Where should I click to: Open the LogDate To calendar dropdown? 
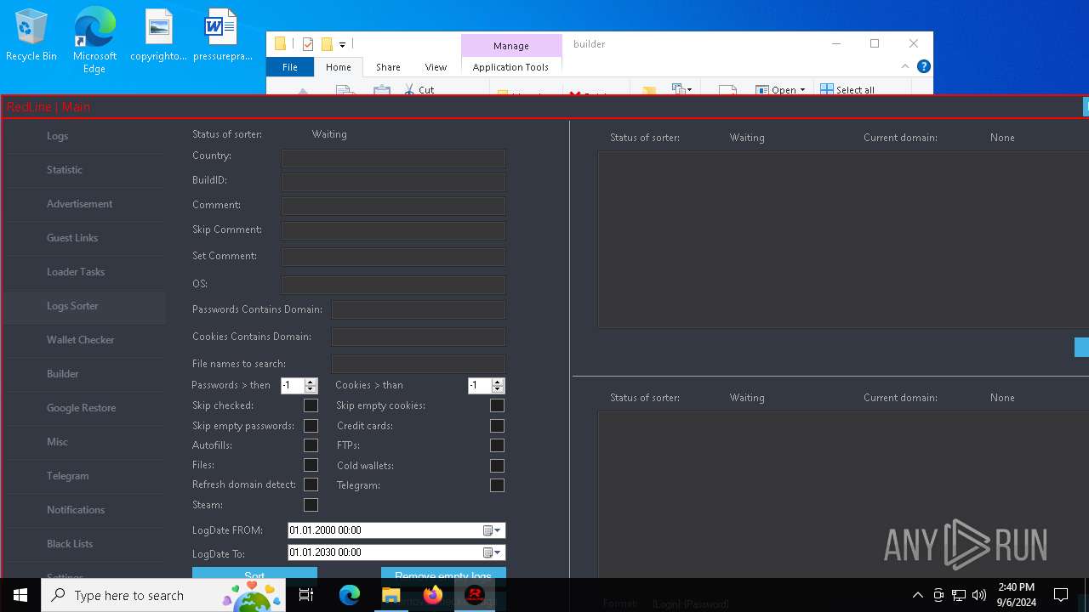coord(493,552)
